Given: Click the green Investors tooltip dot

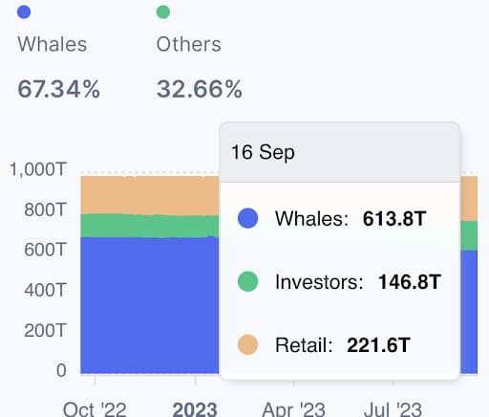Looking at the screenshot, I should click(247, 281).
